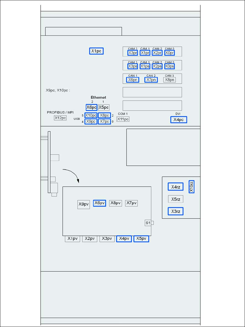
Task: Click COM 1 connector X11pc
Action: pyautogui.click(x=123, y=119)
